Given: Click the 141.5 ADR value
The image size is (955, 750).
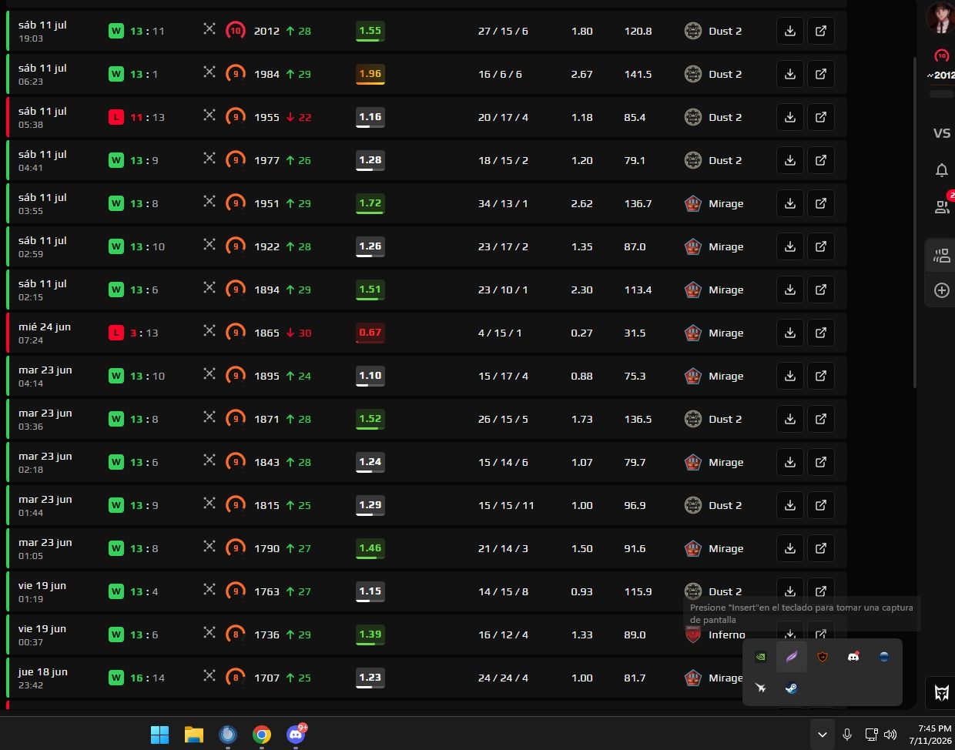Looking at the screenshot, I should click(x=638, y=74).
